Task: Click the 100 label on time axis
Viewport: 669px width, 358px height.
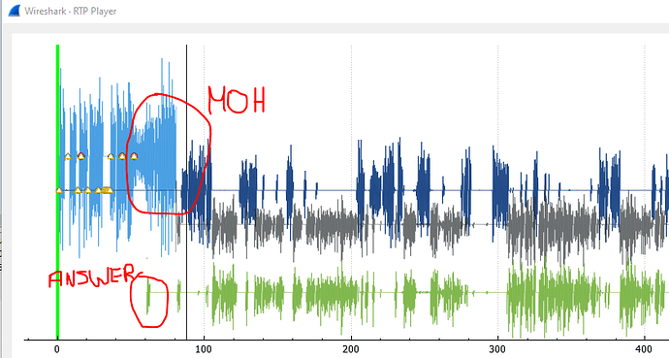Action: 204,349
